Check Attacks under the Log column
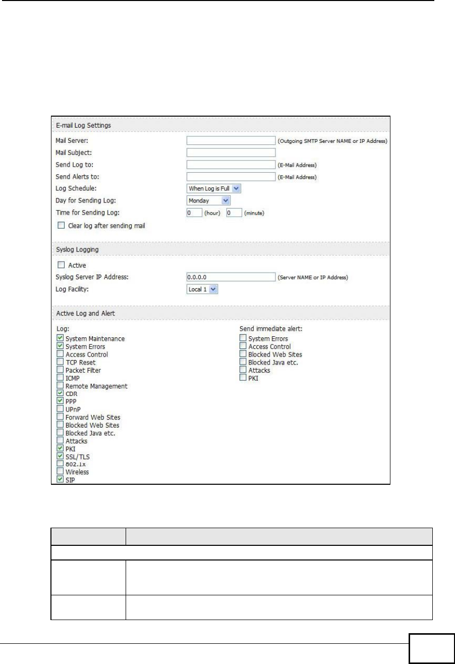 [x=61, y=441]
